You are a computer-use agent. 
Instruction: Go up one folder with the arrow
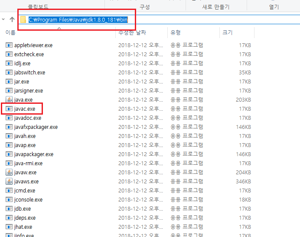point(12,19)
